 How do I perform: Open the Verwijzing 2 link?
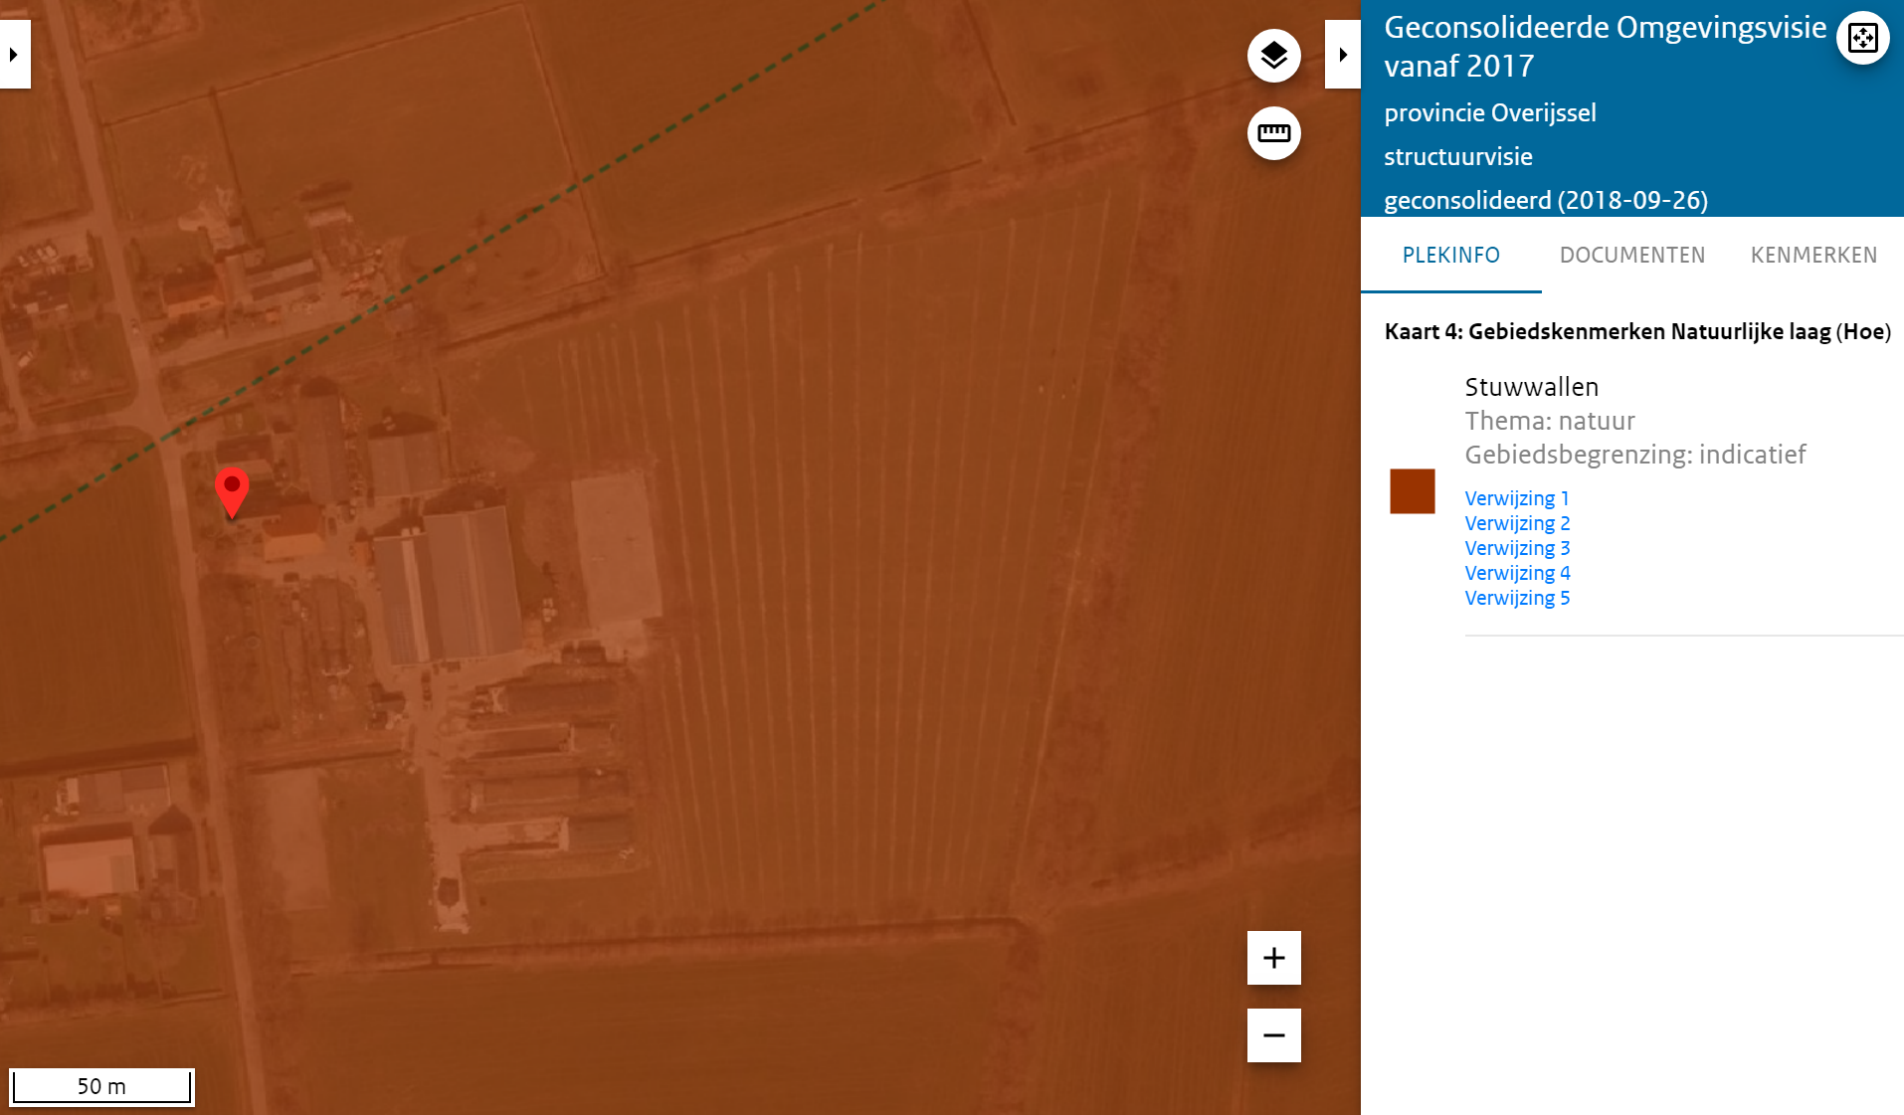tap(1517, 523)
